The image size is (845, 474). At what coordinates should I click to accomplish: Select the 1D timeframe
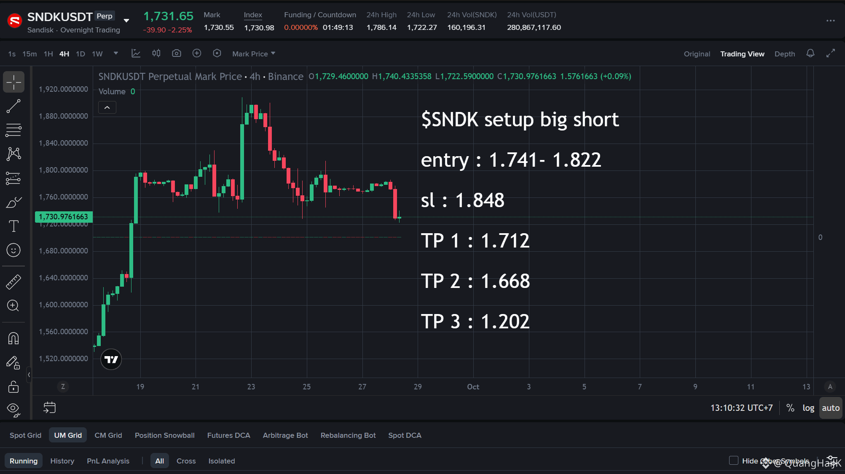coord(80,54)
